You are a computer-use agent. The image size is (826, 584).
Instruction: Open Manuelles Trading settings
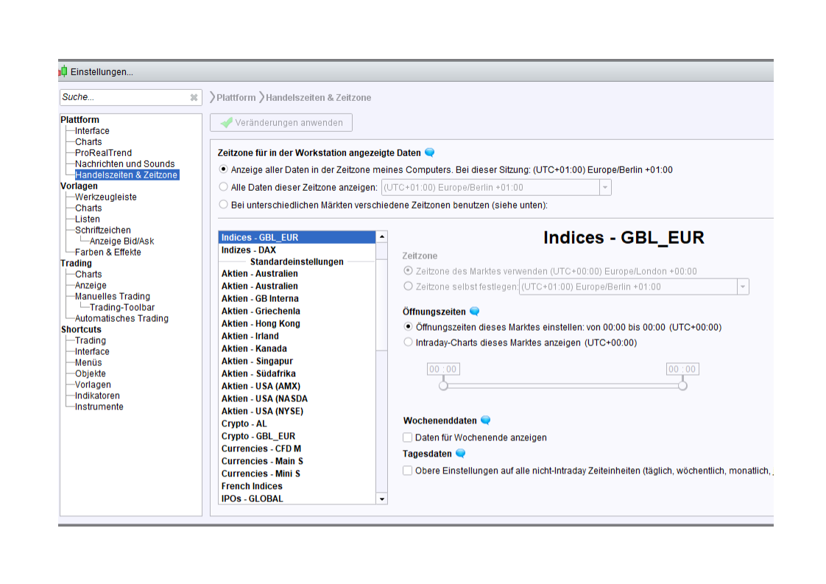112,297
